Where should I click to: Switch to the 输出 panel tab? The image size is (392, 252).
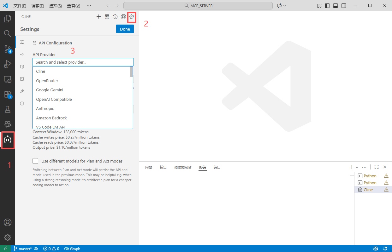(163, 167)
